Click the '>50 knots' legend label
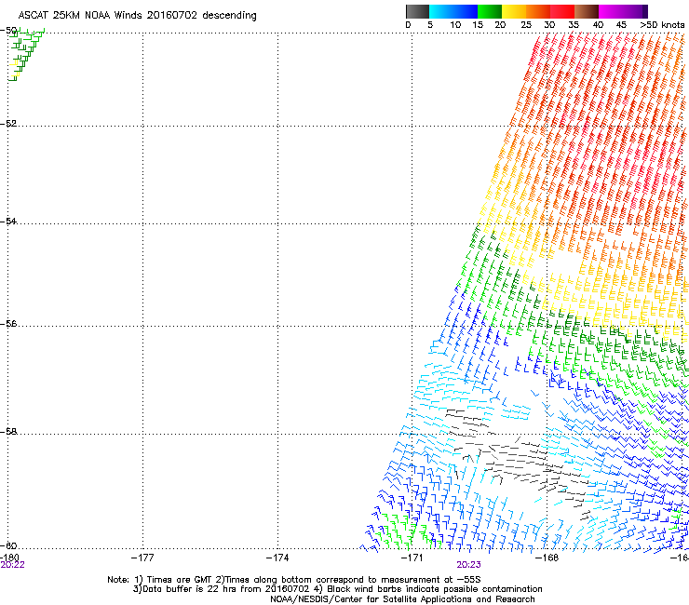 (662, 25)
